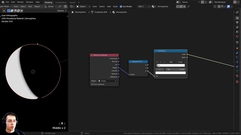The width and height of the screenshot is (241, 135).
Task: Collapse the Separate XYZ node
Action: tap(131, 61)
